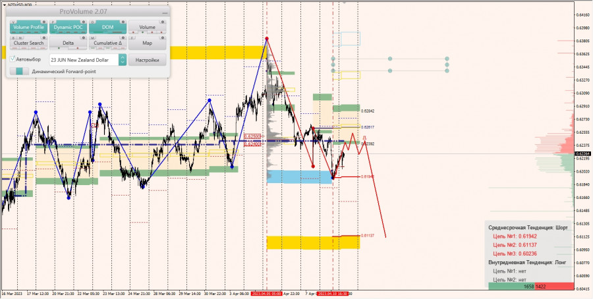Expand the NZDUSD chart title triangle
The width and height of the screenshot is (593, 299).
click(x=5, y=3)
